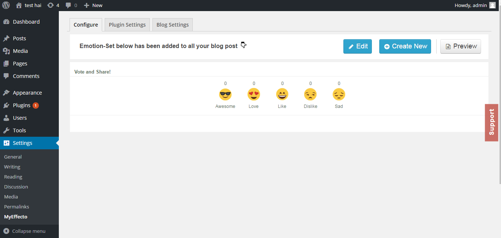Vote with the Dislike emoji
Image resolution: width=501 pixels, height=238 pixels.
(x=310, y=95)
